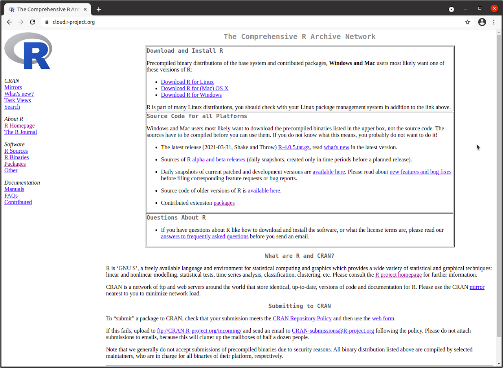The width and height of the screenshot is (503, 368).
Task: Open the Mirrors link in the sidebar
Action: pos(13,87)
